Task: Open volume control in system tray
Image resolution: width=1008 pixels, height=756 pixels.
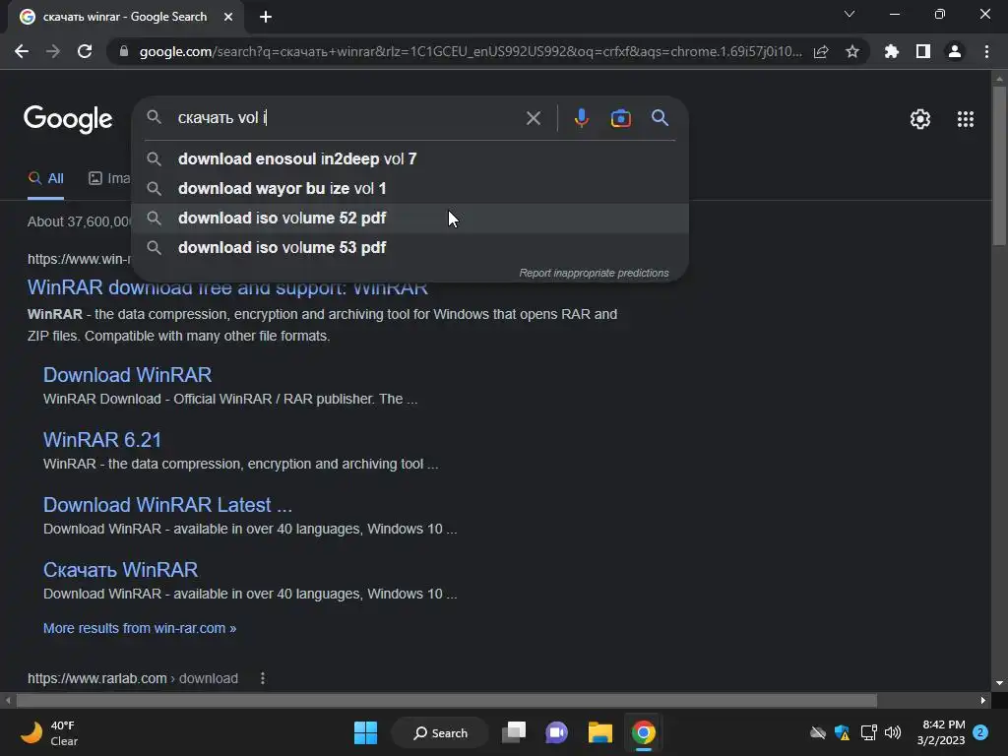Action: tap(892, 732)
